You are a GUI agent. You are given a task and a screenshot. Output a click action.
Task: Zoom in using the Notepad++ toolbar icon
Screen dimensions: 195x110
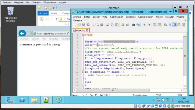[x=144, y=25]
